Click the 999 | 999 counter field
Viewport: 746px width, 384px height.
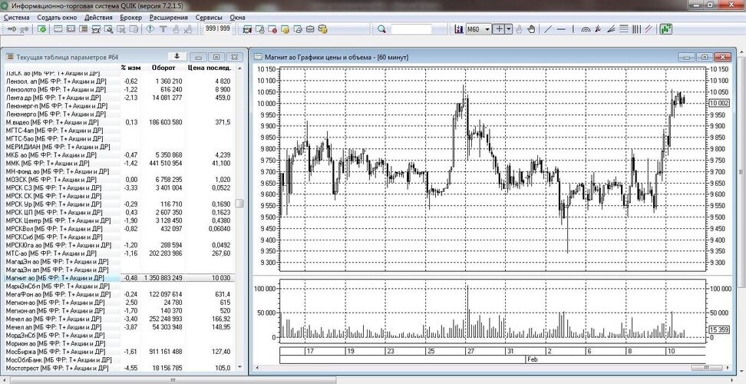(x=218, y=28)
